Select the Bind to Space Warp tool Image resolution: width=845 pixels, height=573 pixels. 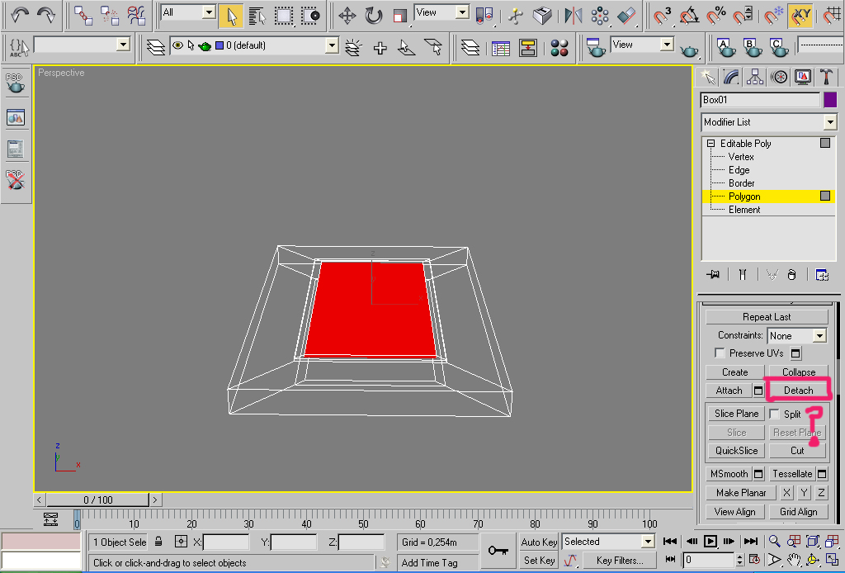pos(136,15)
